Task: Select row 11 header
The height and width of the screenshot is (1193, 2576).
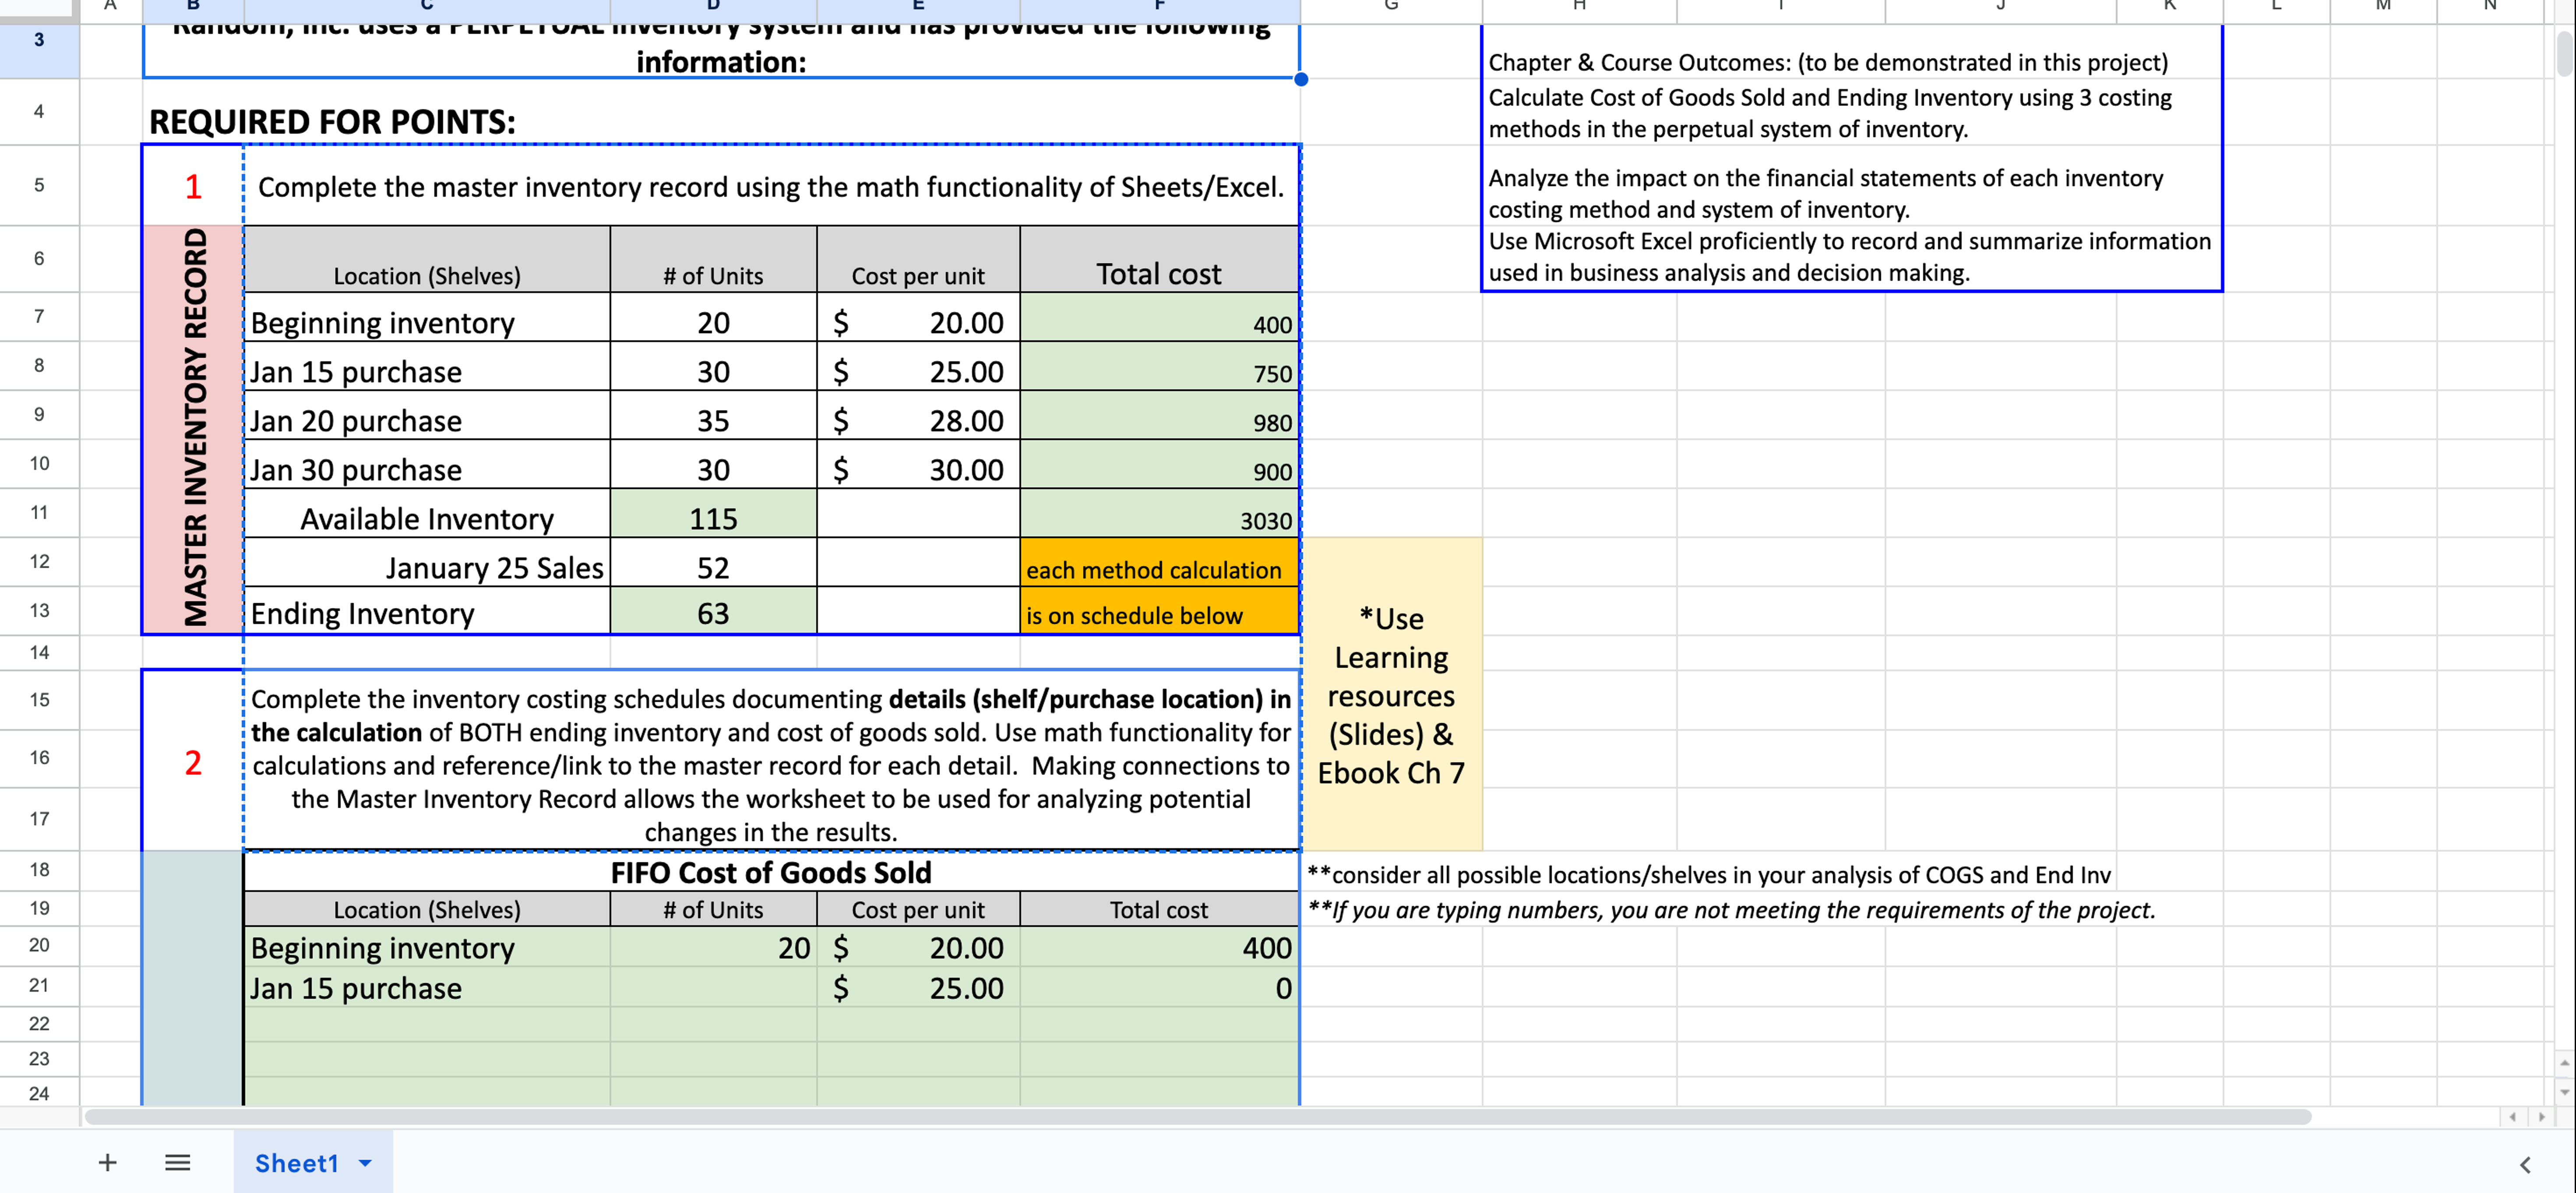Action: 39,512
